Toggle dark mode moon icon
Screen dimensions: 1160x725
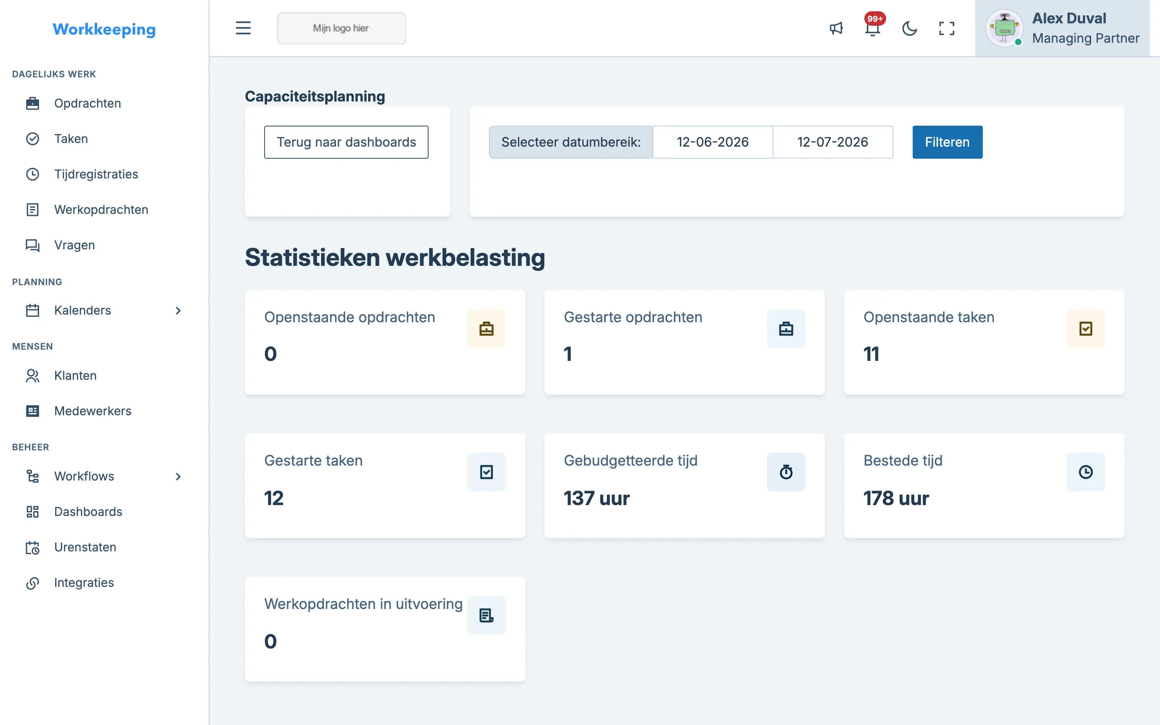(909, 28)
